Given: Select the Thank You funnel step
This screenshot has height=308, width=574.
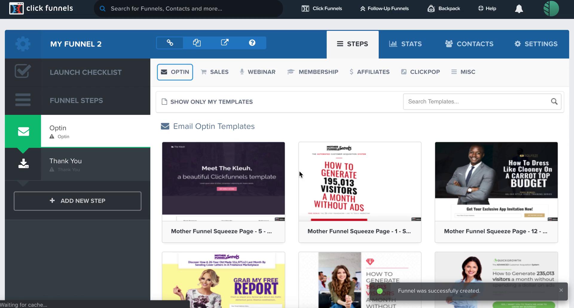Looking at the screenshot, I should point(77,164).
